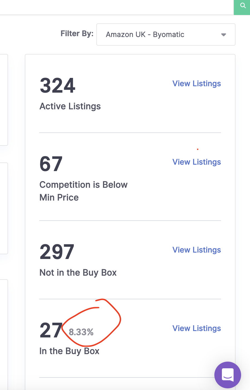This screenshot has height=390, width=250.
Task: View listings for In the Buy Box
Action: coord(197,328)
